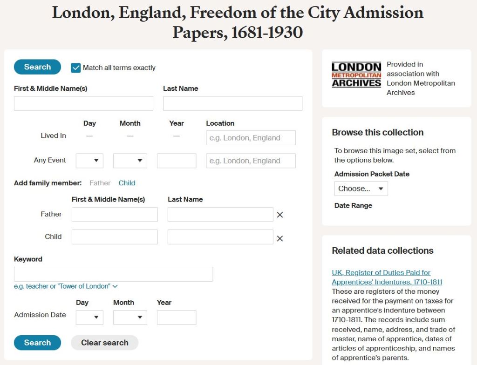Click the Last Name input field
Image resolution: width=477 pixels, height=365 pixels.
tap(232, 103)
